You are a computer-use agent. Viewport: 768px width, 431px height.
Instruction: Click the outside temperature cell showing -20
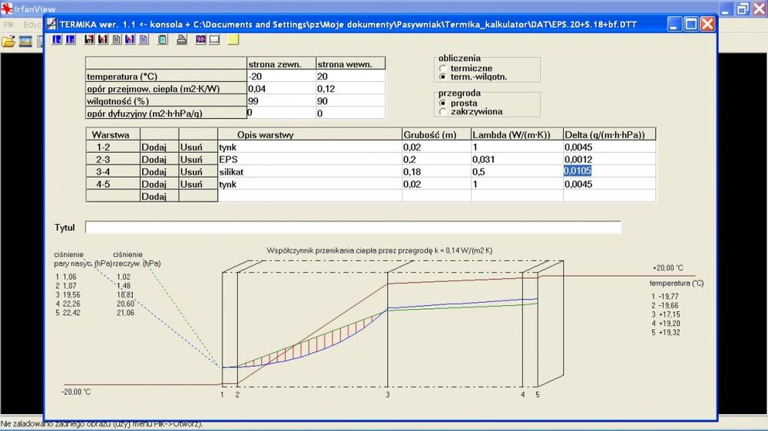click(x=280, y=77)
